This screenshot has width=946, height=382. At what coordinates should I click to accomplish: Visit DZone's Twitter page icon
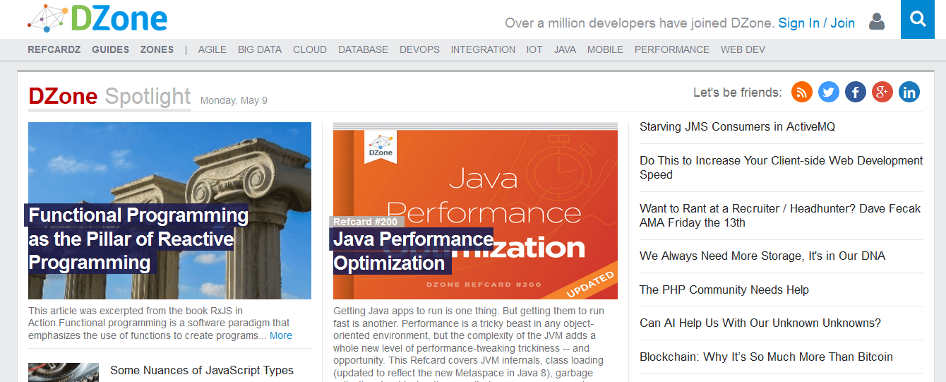point(829,92)
